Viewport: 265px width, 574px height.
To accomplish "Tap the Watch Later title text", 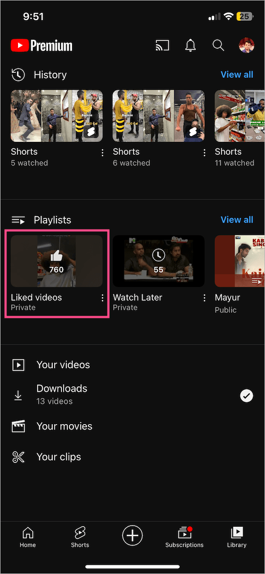I will tap(138, 297).
